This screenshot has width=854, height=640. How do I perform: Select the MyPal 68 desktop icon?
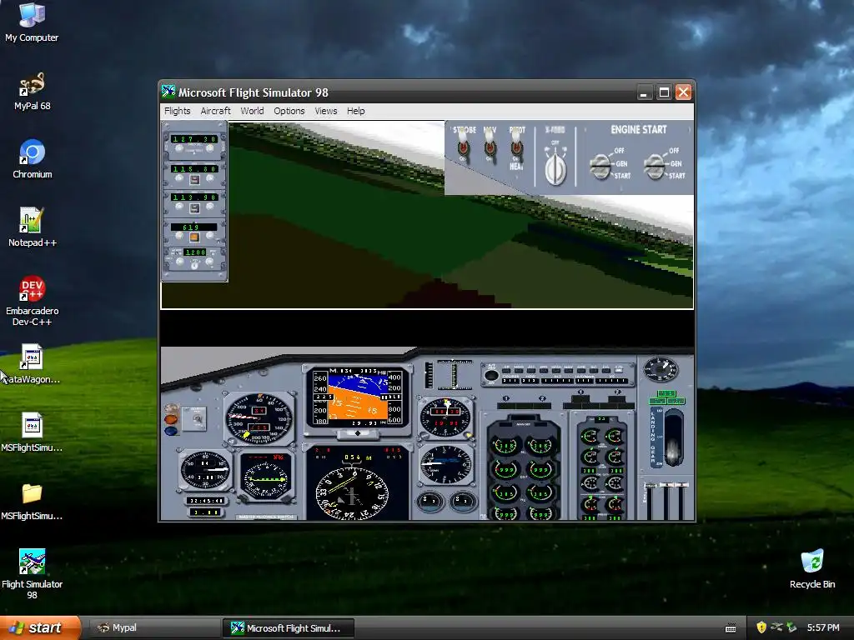pyautogui.click(x=32, y=92)
